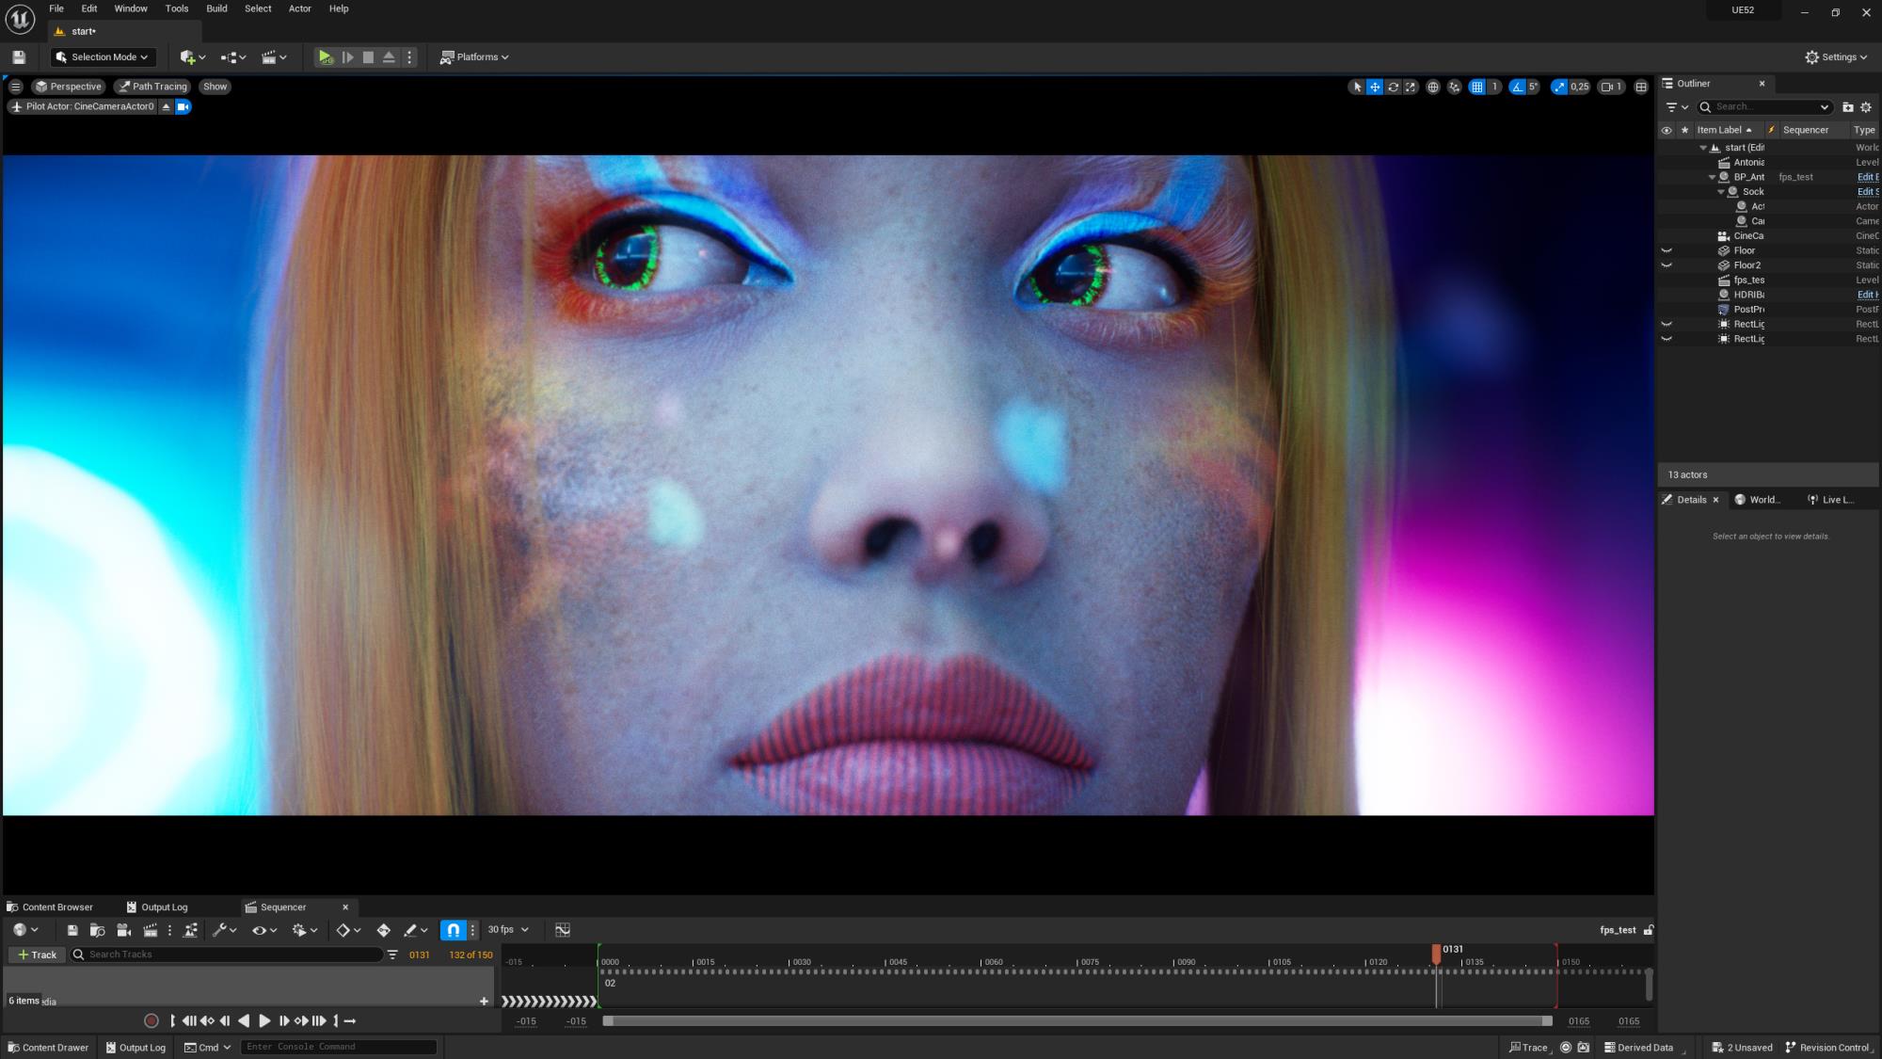This screenshot has width=1882, height=1059.
Task: Open the Blueprints toolbar menu
Action: (x=233, y=57)
